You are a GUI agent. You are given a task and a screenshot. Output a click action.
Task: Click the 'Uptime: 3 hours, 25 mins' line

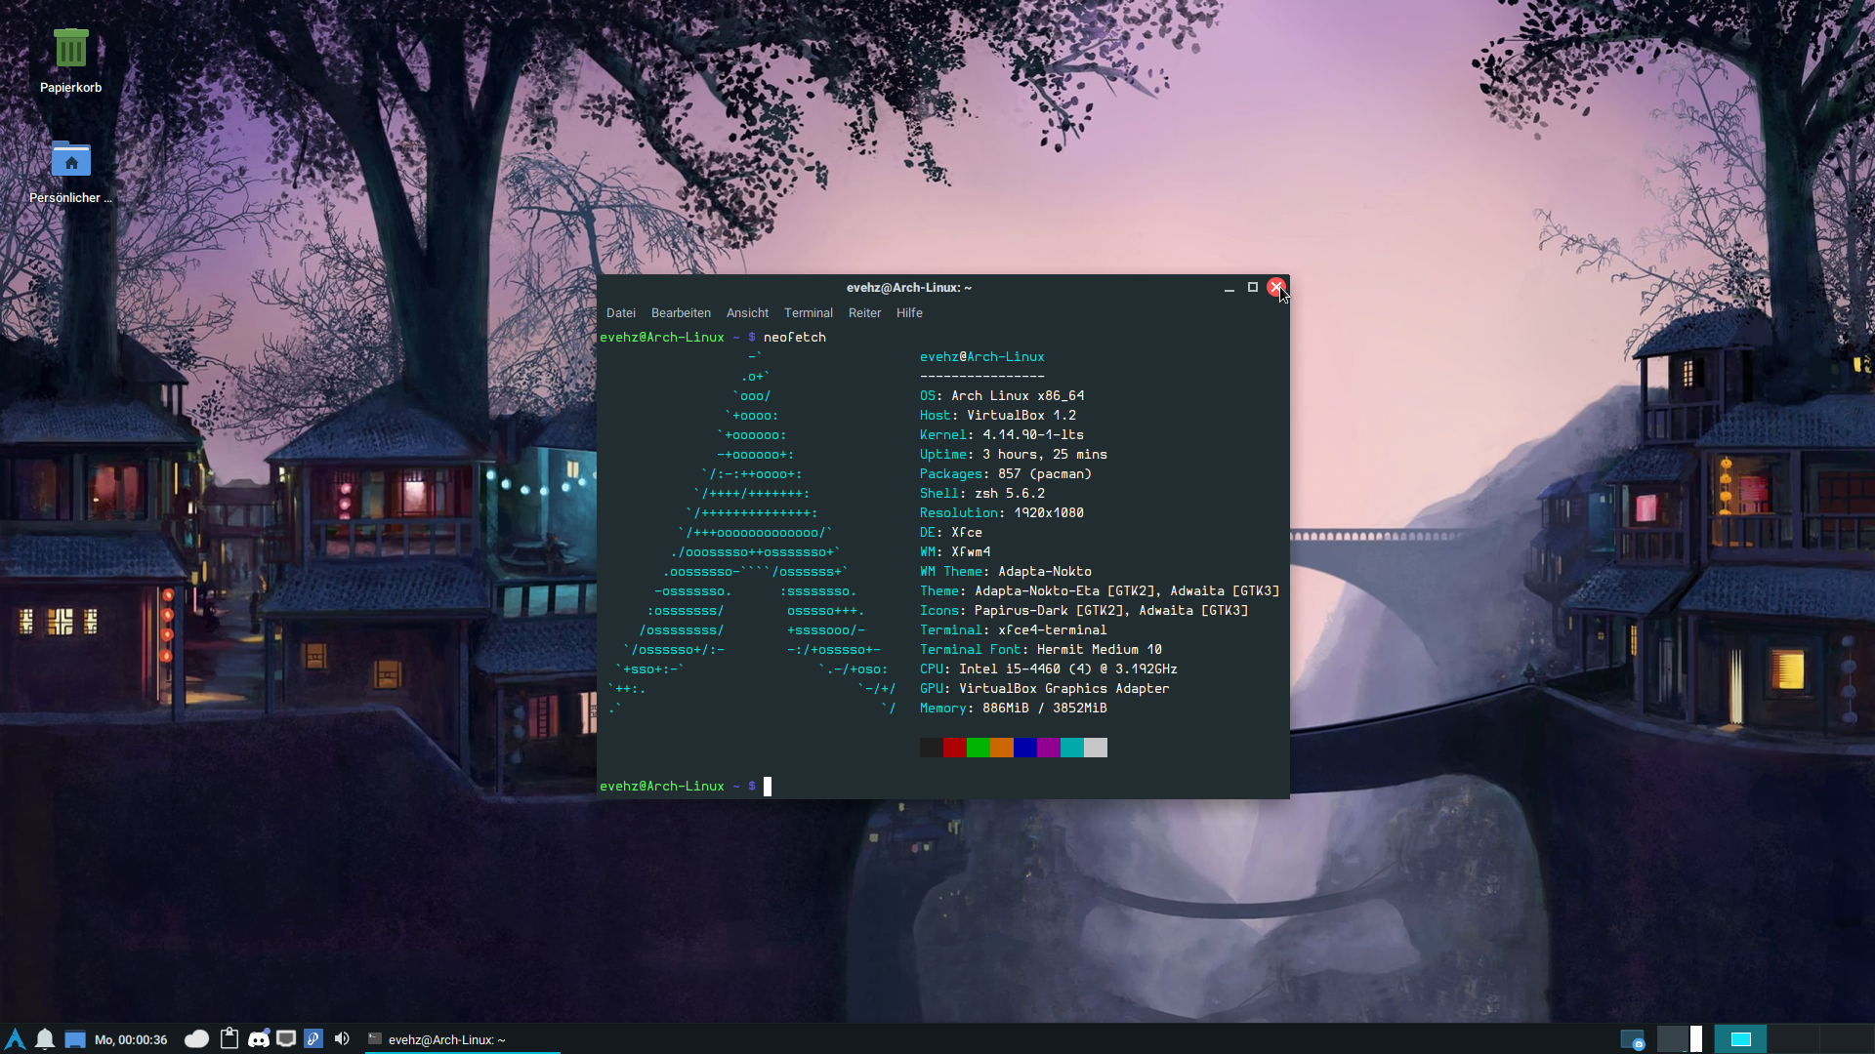tap(1014, 455)
